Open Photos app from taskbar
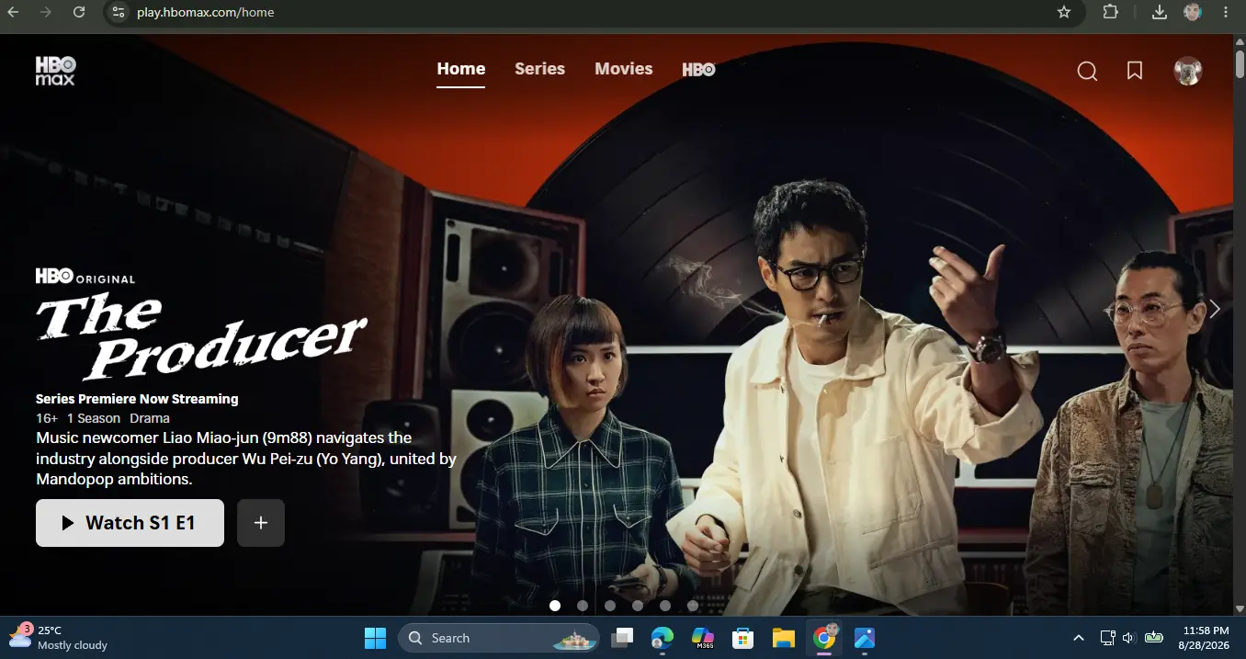This screenshot has width=1246, height=659. 864,638
